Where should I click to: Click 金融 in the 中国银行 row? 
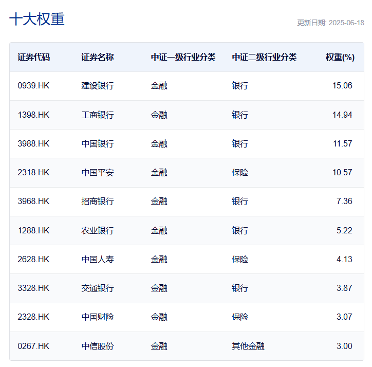tap(159, 143)
